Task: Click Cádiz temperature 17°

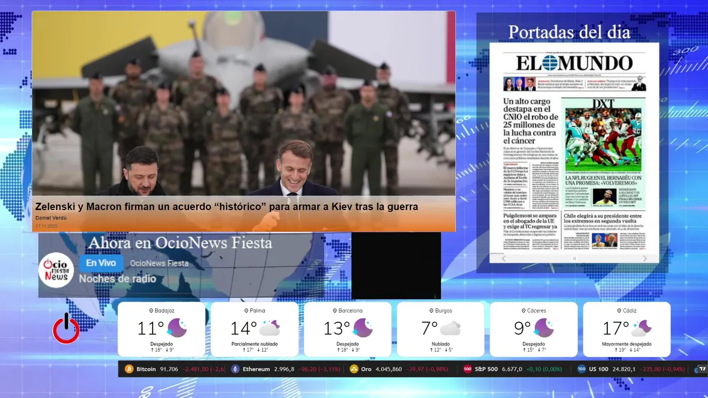Action: pos(616,328)
